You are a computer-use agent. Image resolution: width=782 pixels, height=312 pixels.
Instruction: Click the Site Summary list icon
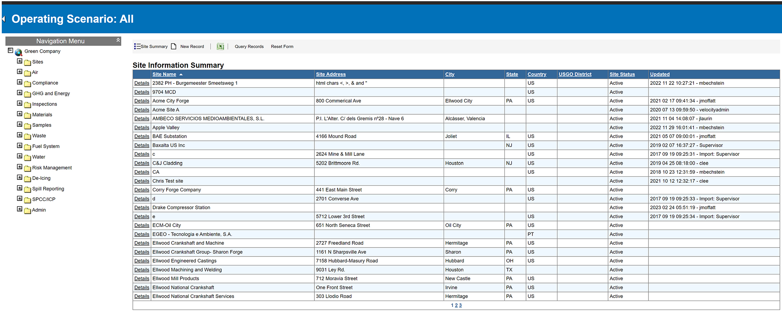[137, 47]
